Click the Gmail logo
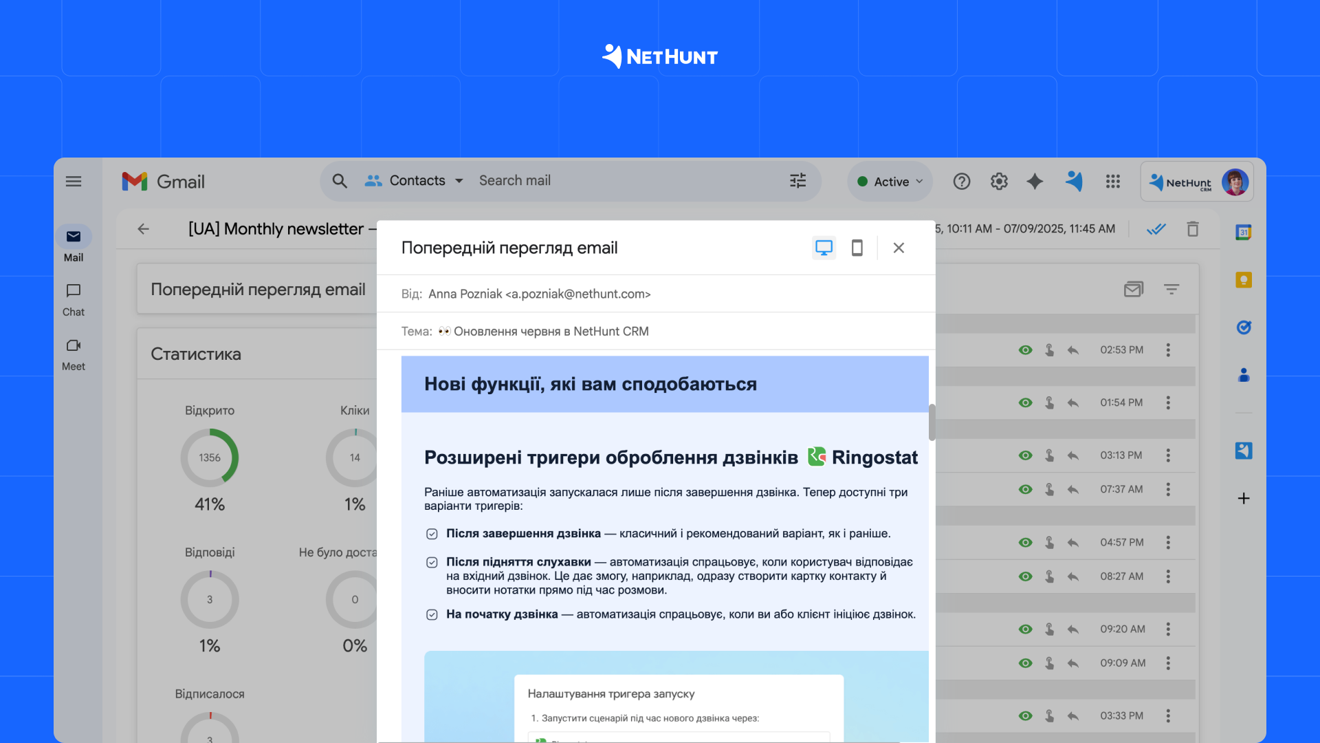The height and width of the screenshot is (743, 1320). pos(164,182)
